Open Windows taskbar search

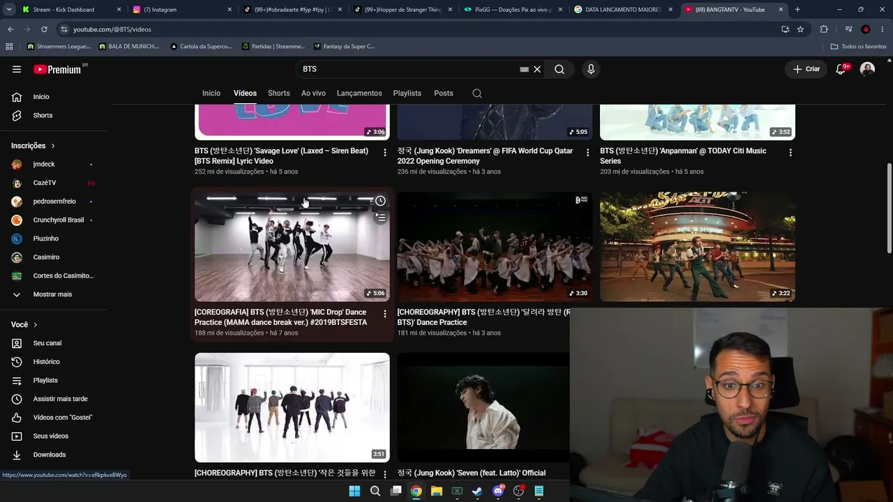tap(375, 491)
